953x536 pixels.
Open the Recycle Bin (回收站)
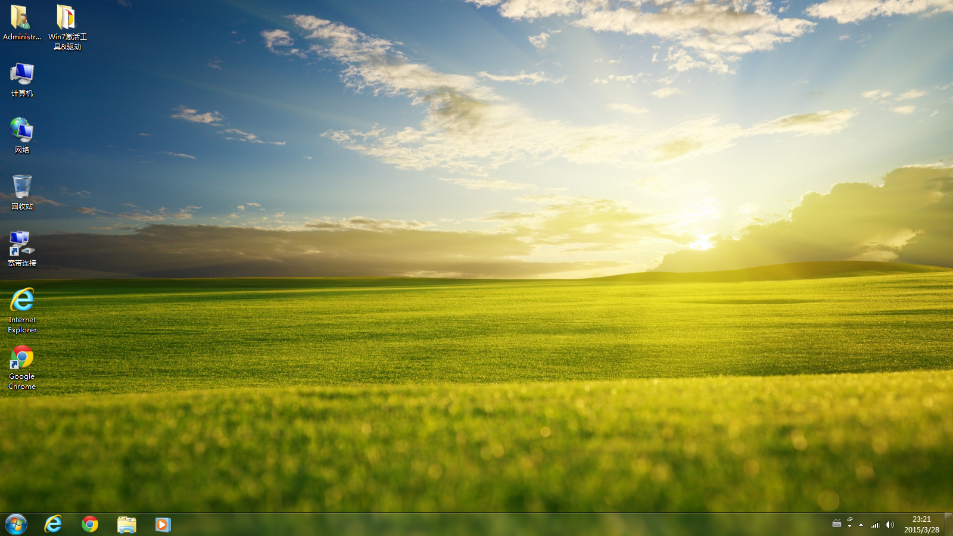[x=21, y=186]
